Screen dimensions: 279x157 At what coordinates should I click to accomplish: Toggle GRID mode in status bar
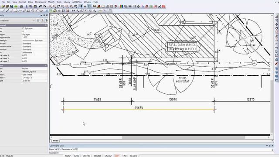coord(77,156)
